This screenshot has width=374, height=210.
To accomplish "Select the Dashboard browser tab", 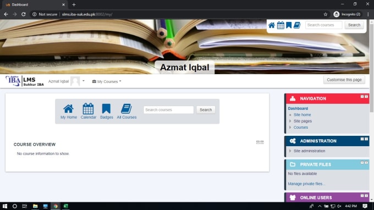I will pos(35,4).
